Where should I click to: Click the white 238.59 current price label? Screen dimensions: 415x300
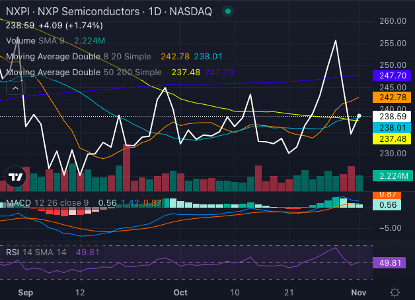[389, 115]
